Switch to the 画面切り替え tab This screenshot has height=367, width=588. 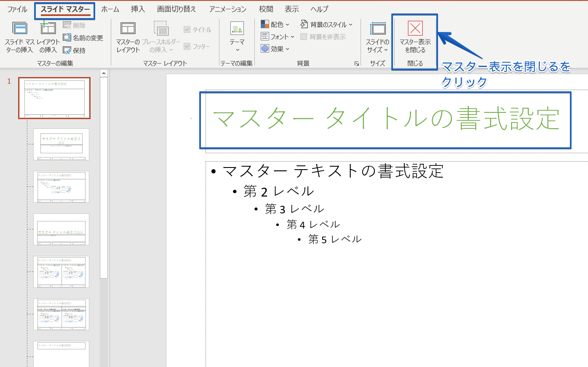tap(176, 9)
